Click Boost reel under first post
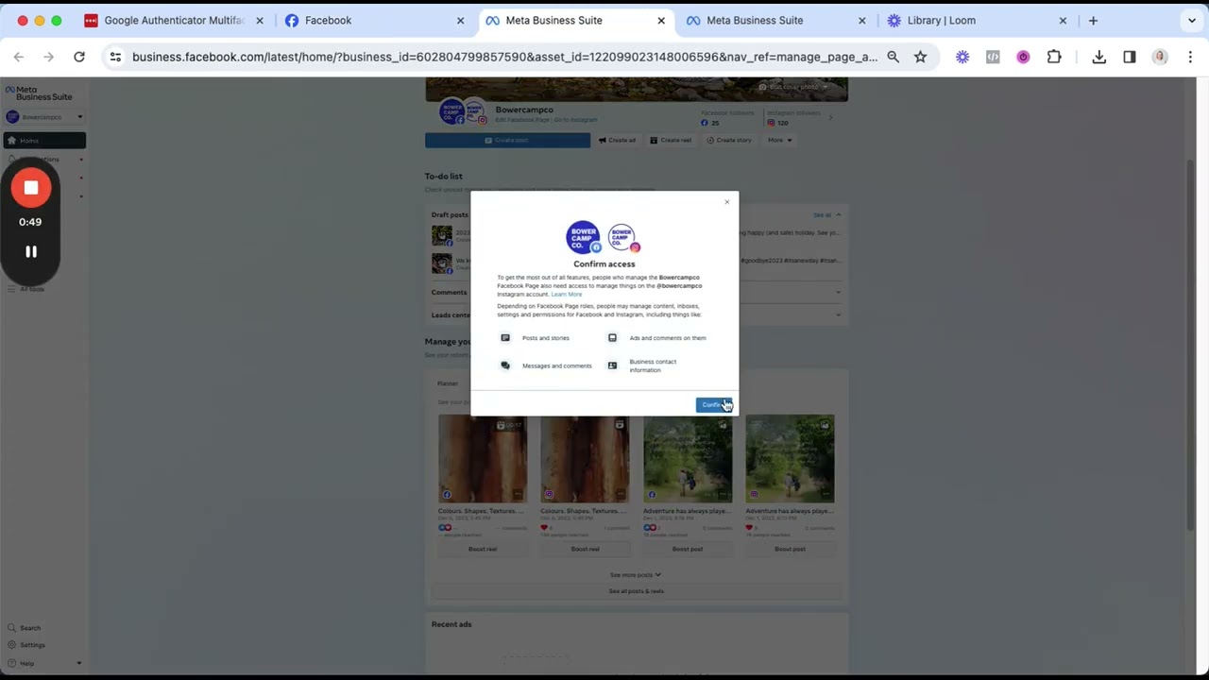The image size is (1209, 680). pos(483,549)
